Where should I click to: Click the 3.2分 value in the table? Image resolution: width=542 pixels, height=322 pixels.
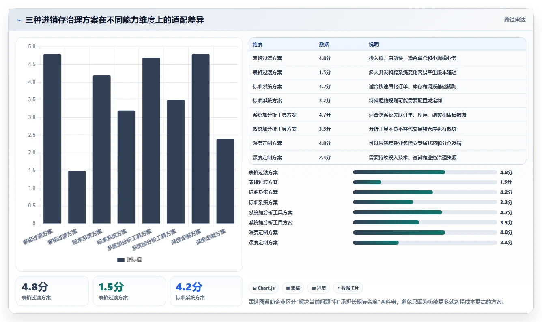[325, 101]
